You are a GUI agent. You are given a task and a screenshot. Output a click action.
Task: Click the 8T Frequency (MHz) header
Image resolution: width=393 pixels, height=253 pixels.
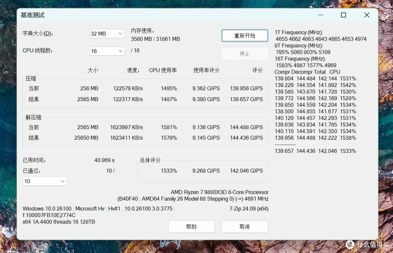[x=299, y=46]
